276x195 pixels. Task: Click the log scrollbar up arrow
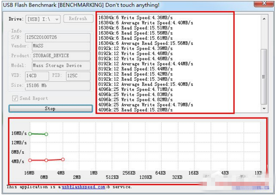pos(264,19)
